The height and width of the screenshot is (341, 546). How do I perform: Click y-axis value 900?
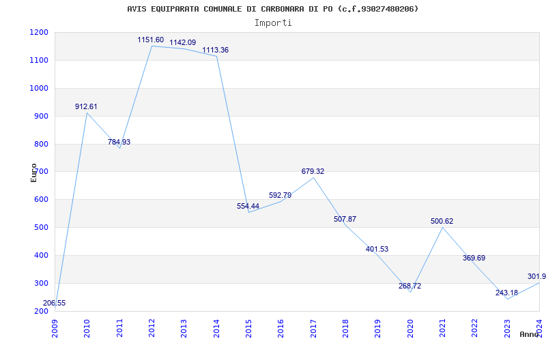click(x=42, y=116)
